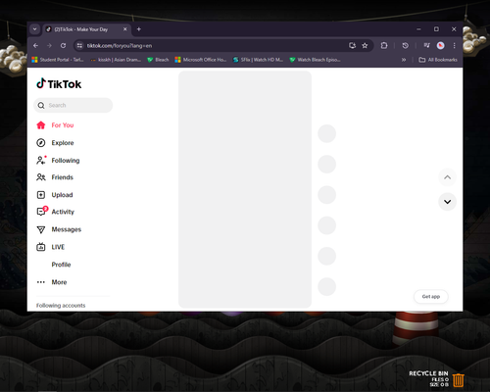Open the Microsoft Office Home bookmark
Screen dimensions: 490x392
pos(201,60)
